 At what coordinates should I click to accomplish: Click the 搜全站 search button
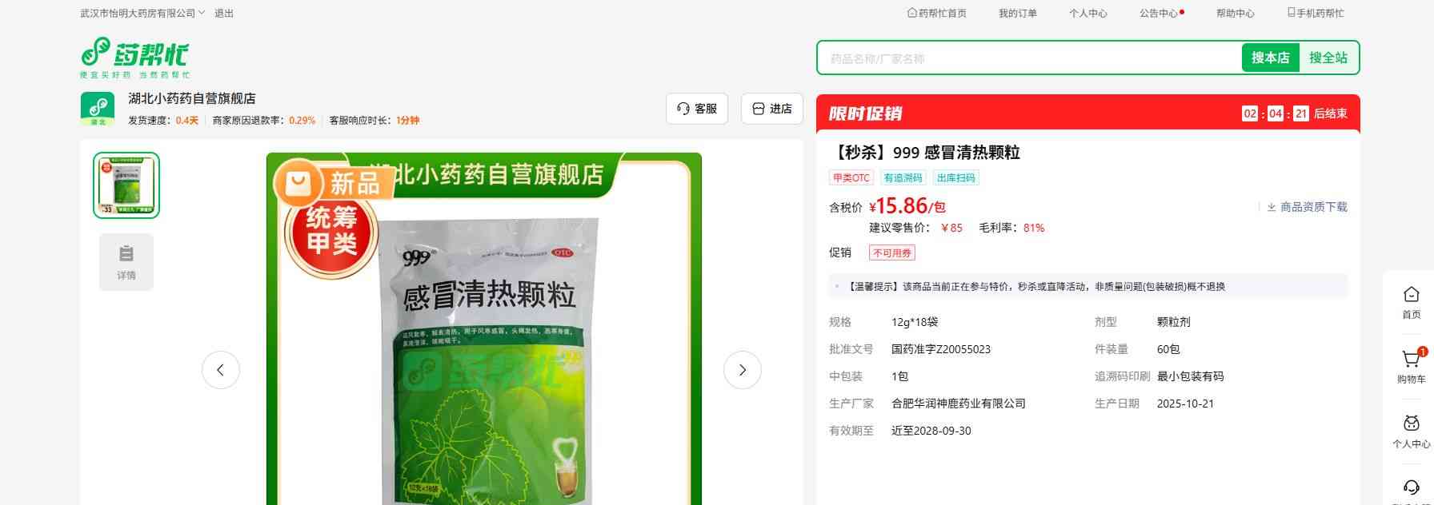click(1328, 58)
